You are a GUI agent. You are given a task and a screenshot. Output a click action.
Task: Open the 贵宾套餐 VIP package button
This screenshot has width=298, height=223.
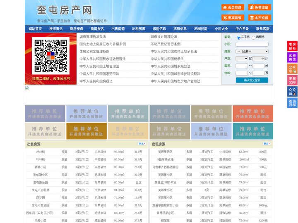point(233,18)
